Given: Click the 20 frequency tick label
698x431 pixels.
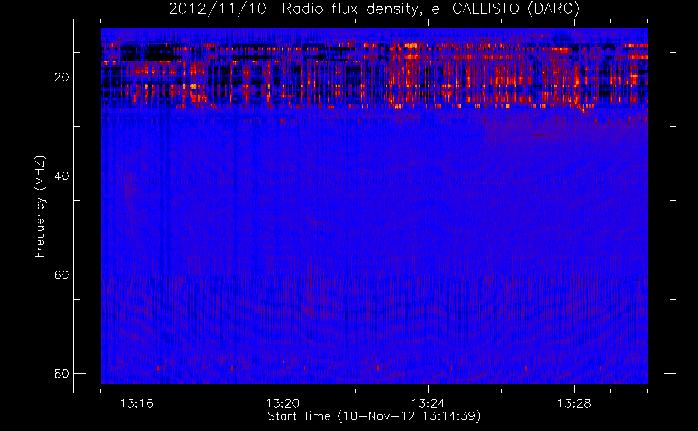Looking at the screenshot, I should (62, 77).
